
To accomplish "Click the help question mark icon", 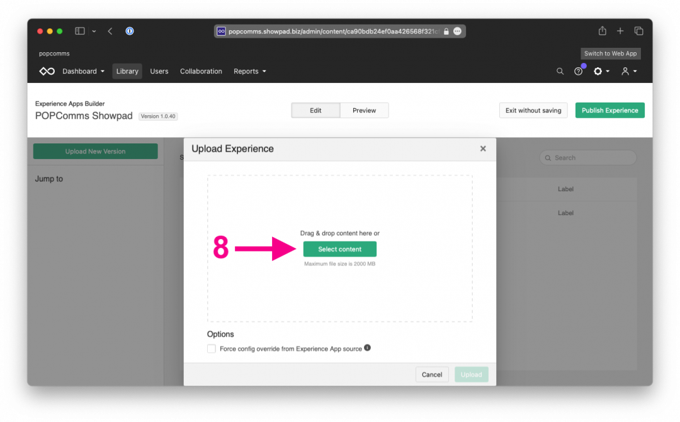I will click(x=579, y=71).
